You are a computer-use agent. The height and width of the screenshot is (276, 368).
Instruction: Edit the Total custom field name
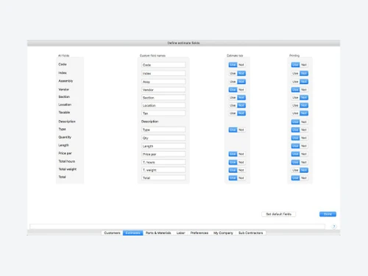coord(163,178)
